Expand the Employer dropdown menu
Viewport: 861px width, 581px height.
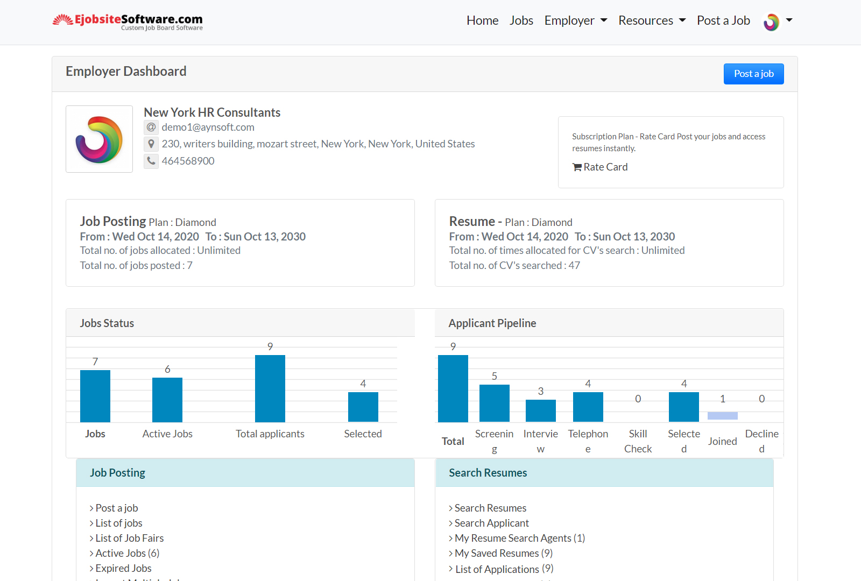[x=576, y=20]
